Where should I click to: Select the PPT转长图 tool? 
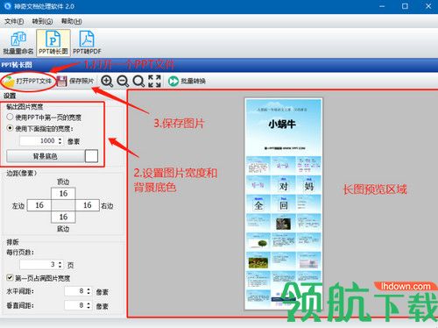pyautogui.click(x=53, y=43)
